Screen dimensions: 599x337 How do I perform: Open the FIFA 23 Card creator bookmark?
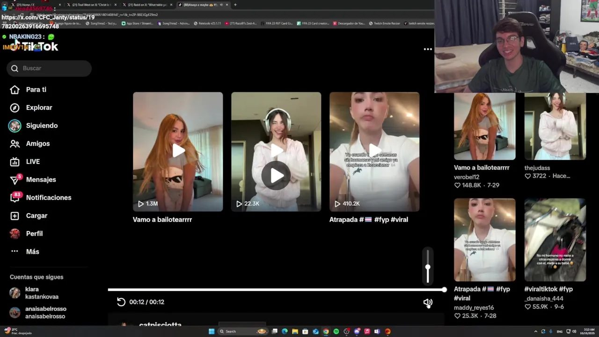coord(314,23)
